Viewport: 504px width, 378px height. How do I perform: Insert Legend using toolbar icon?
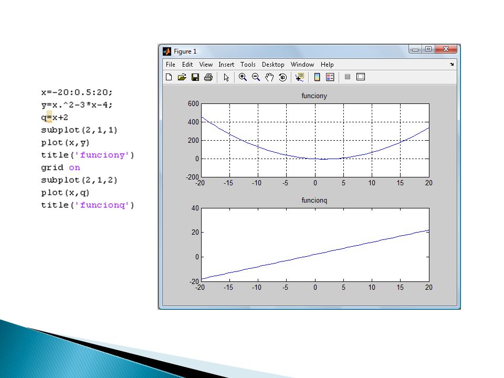330,77
